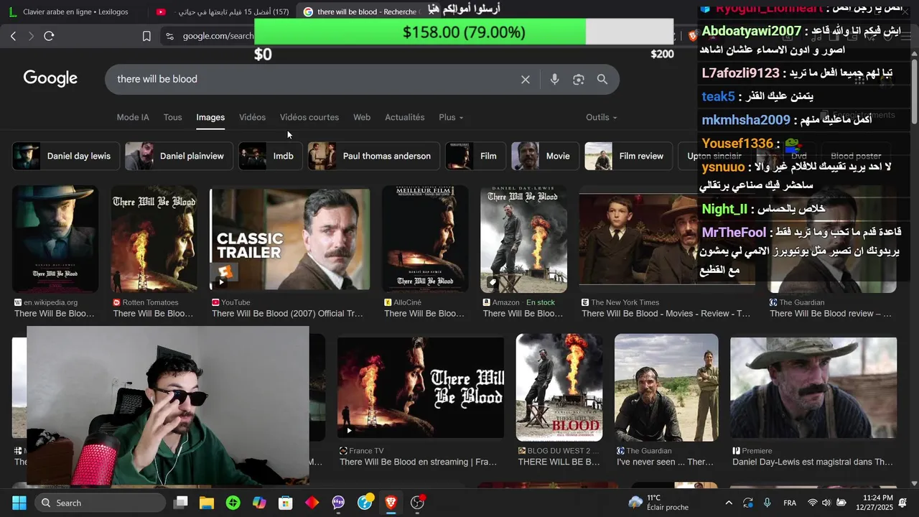Open BLOG DU WEST 2 poster thumbnail

[559, 388]
